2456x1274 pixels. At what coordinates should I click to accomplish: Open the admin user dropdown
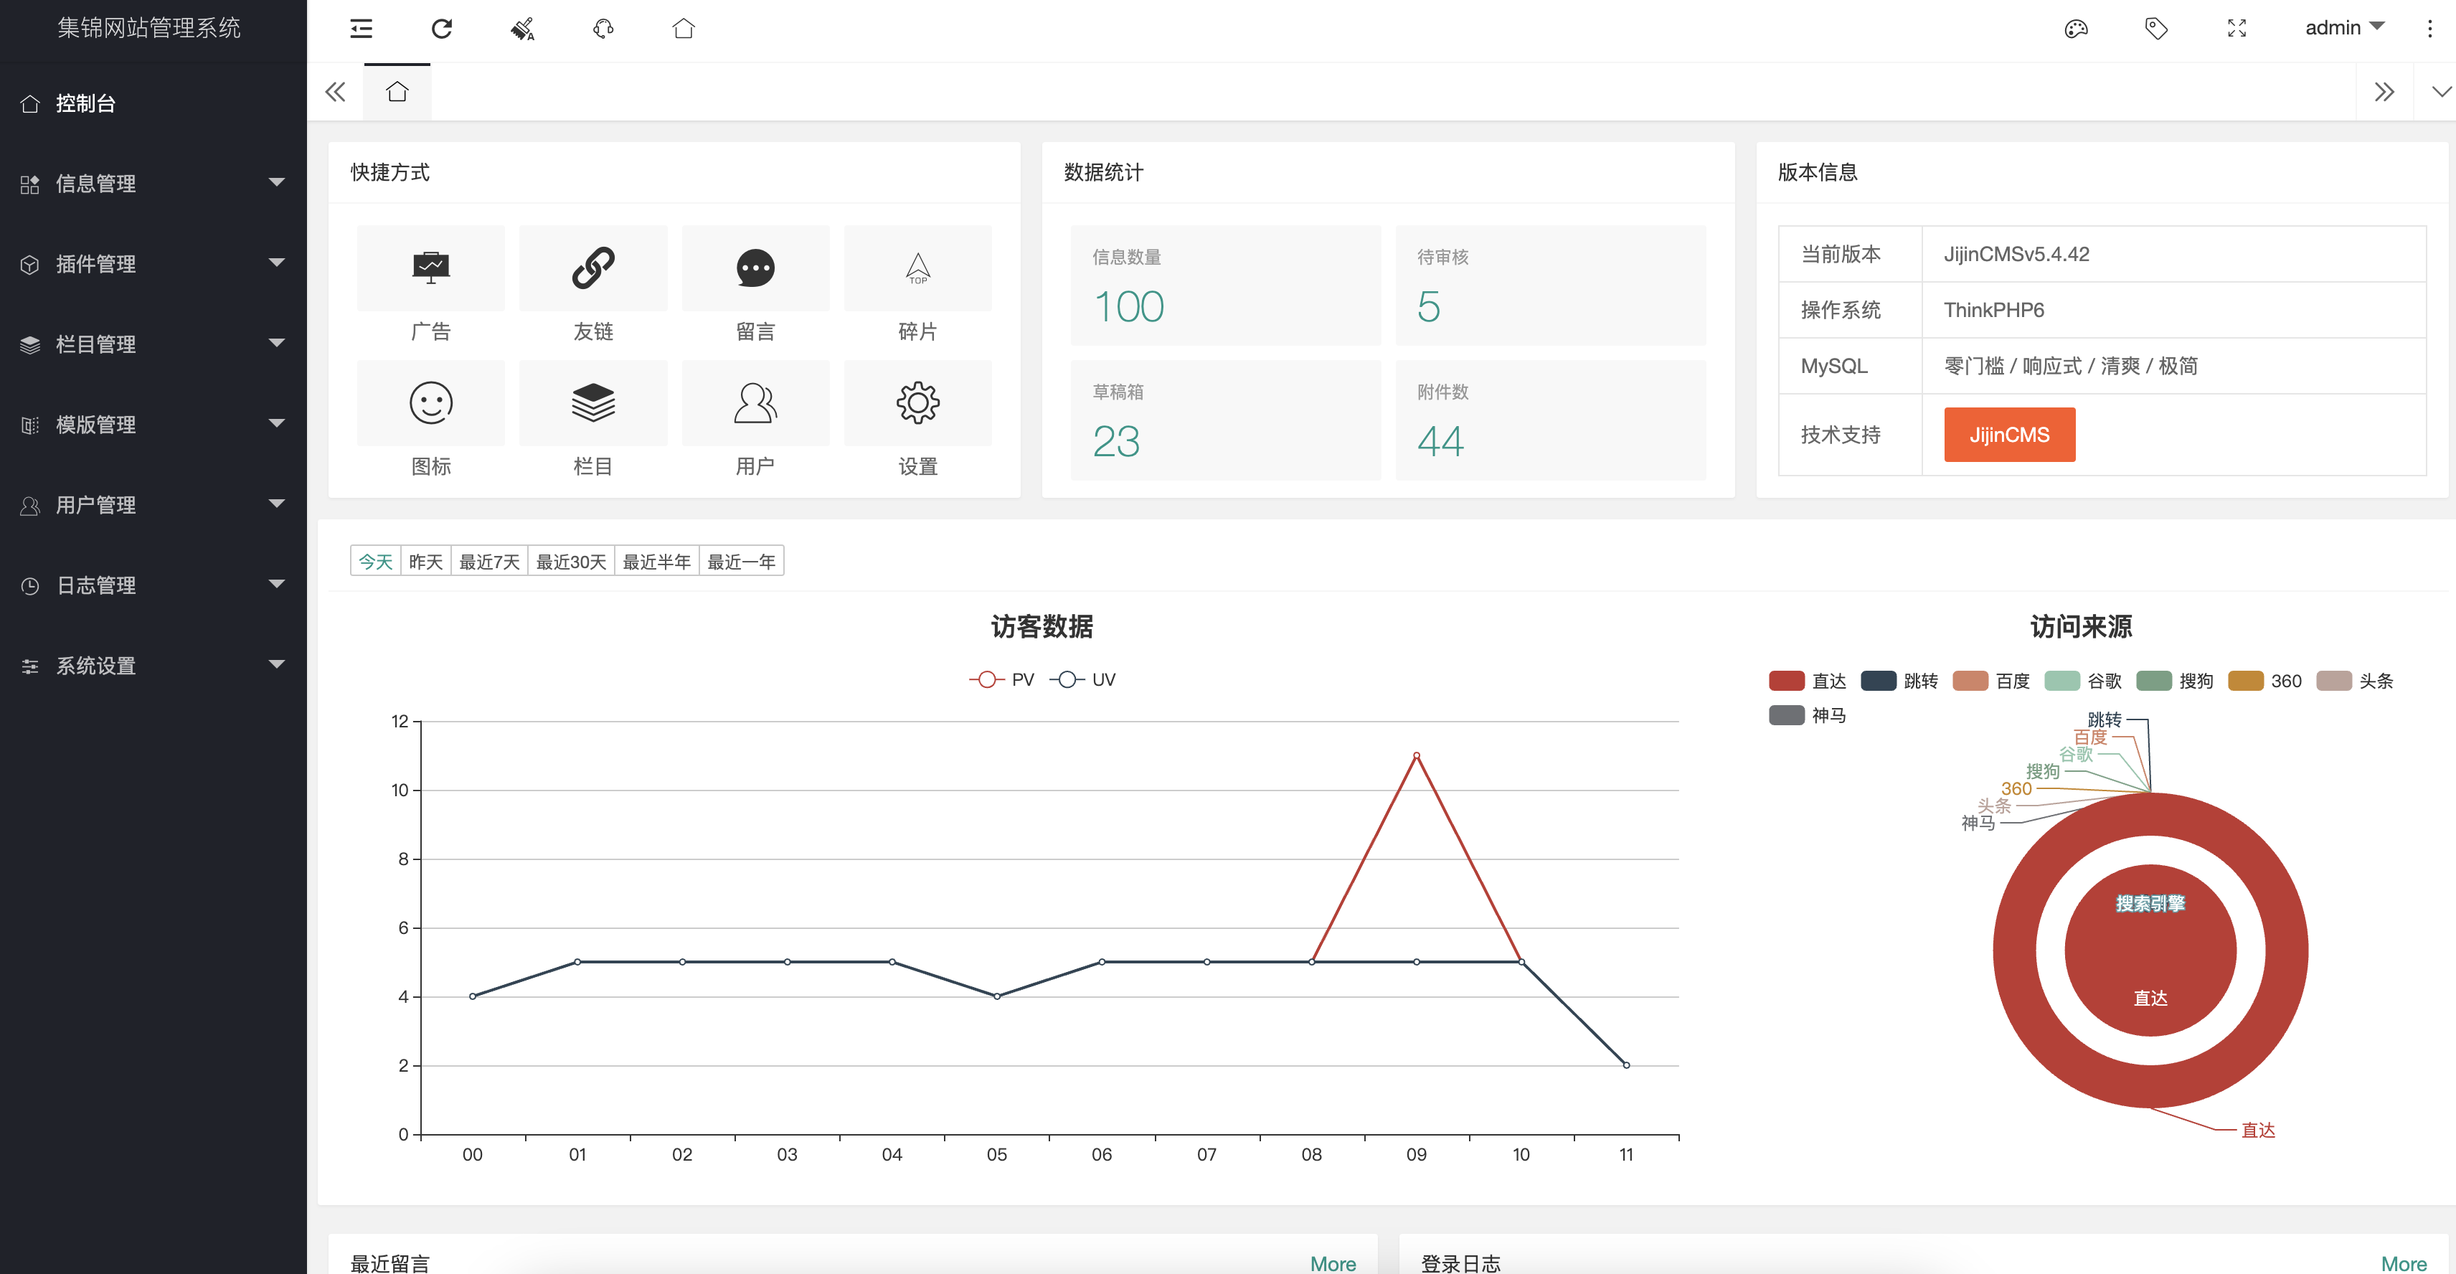click(x=2344, y=28)
